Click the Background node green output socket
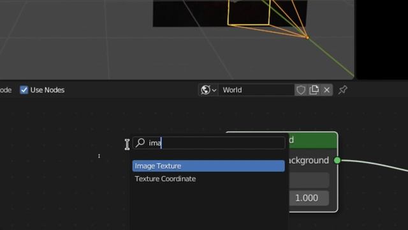 click(337, 160)
